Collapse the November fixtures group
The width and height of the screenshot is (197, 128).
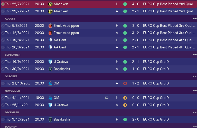(x=194, y=91)
